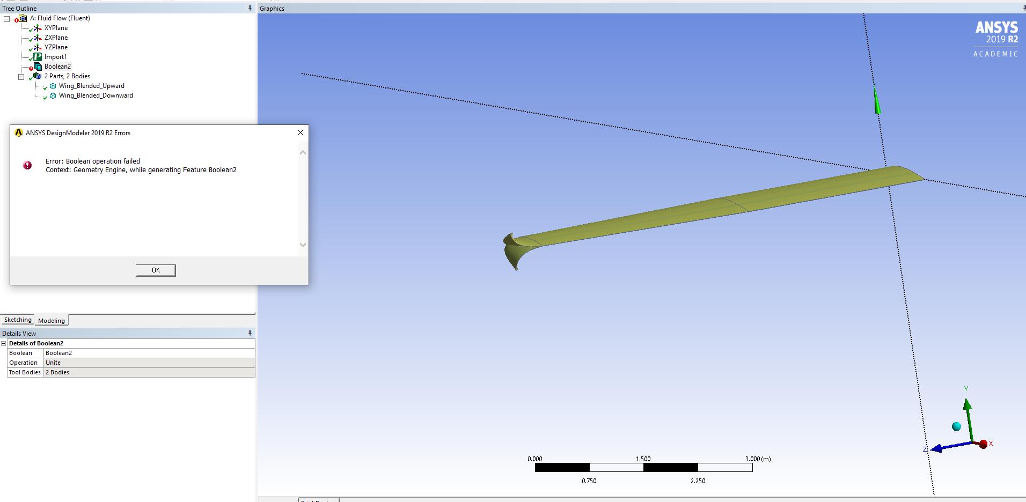Select ZXPlane in Tree Outline
The height and width of the screenshot is (502, 1026).
(56, 38)
